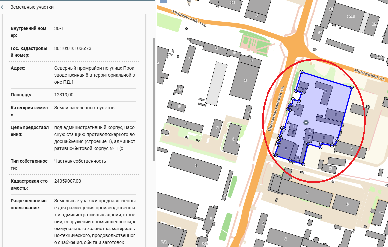Image resolution: width=388 pixels, height=247 pixels.
Task: Click building 1/1 on the map
Action: click(x=320, y=32)
